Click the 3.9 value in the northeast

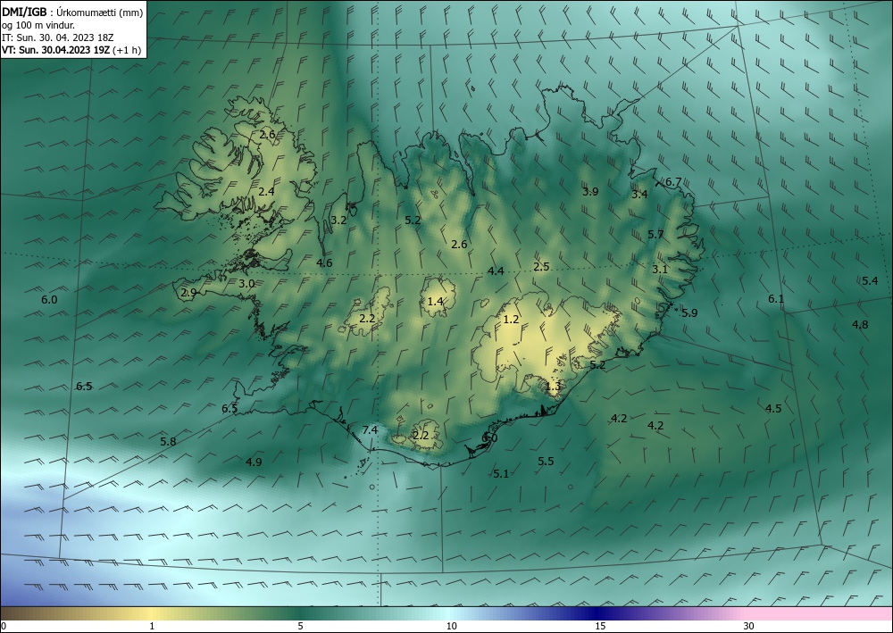590,191
